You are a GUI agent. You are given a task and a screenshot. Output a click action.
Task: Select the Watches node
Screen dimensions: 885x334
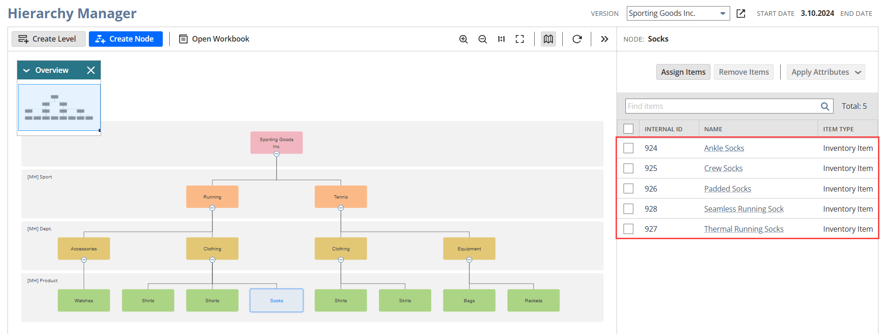[84, 300]
